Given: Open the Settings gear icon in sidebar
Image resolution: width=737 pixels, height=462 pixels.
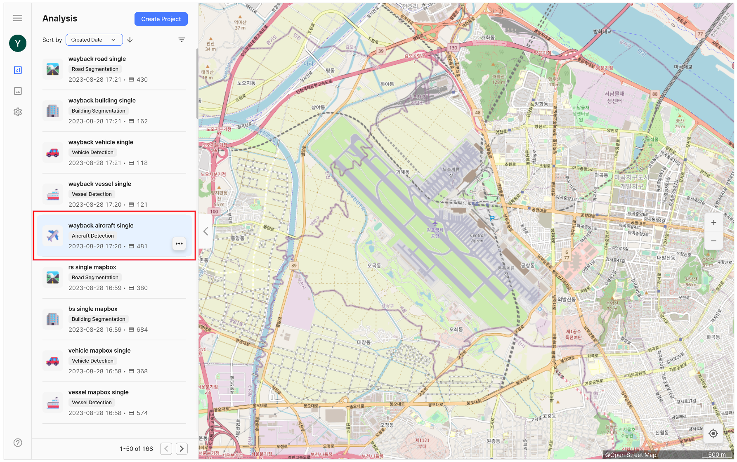Looking at the screenshot, I should click(x=18, y=112).
